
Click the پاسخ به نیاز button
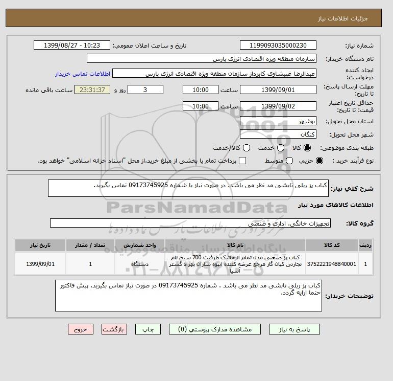(x=294, y=329)
